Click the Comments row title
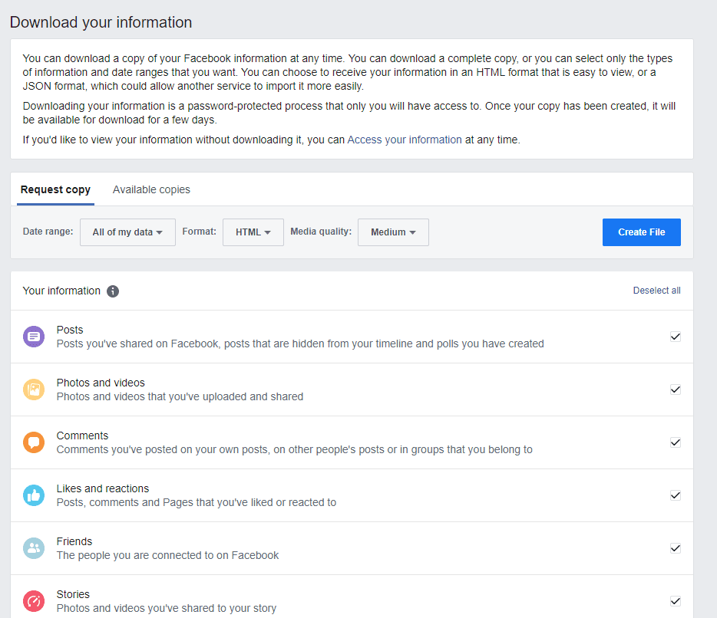Image resolution: width=717 pixels, height=618 pixels. click(x=82, y=436)
